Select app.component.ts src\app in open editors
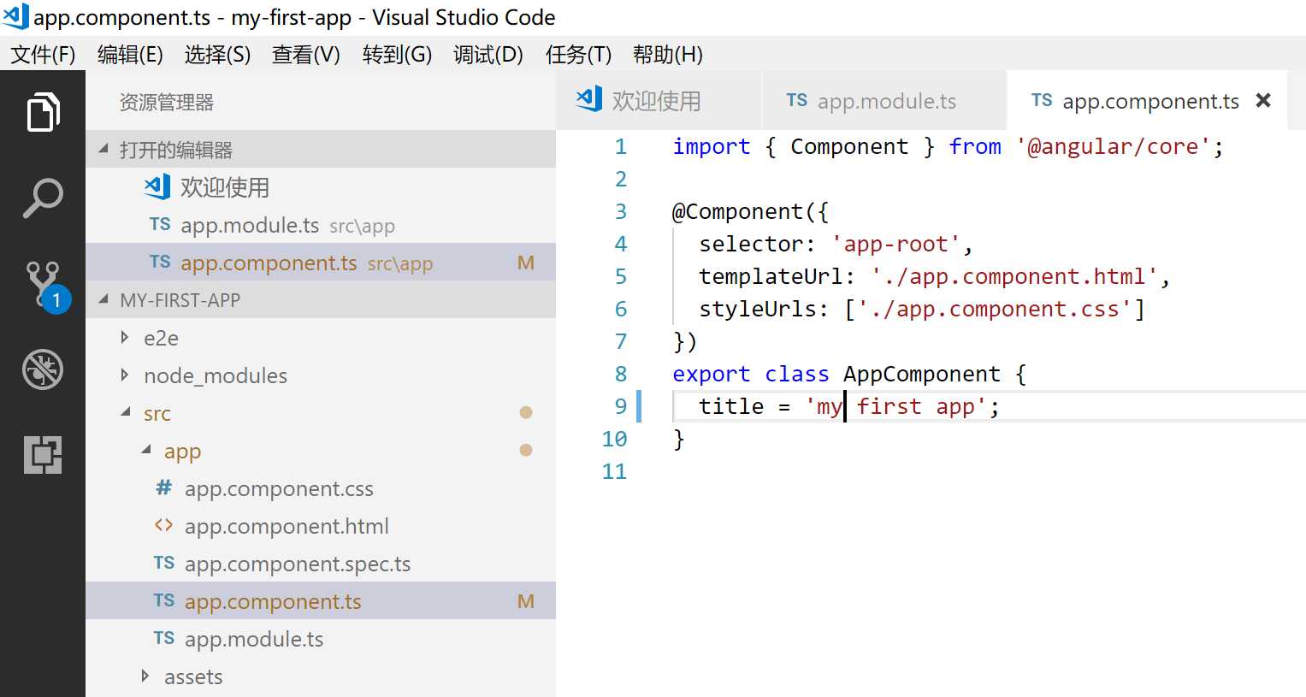1306x697 pixels. tap(321, 262)
